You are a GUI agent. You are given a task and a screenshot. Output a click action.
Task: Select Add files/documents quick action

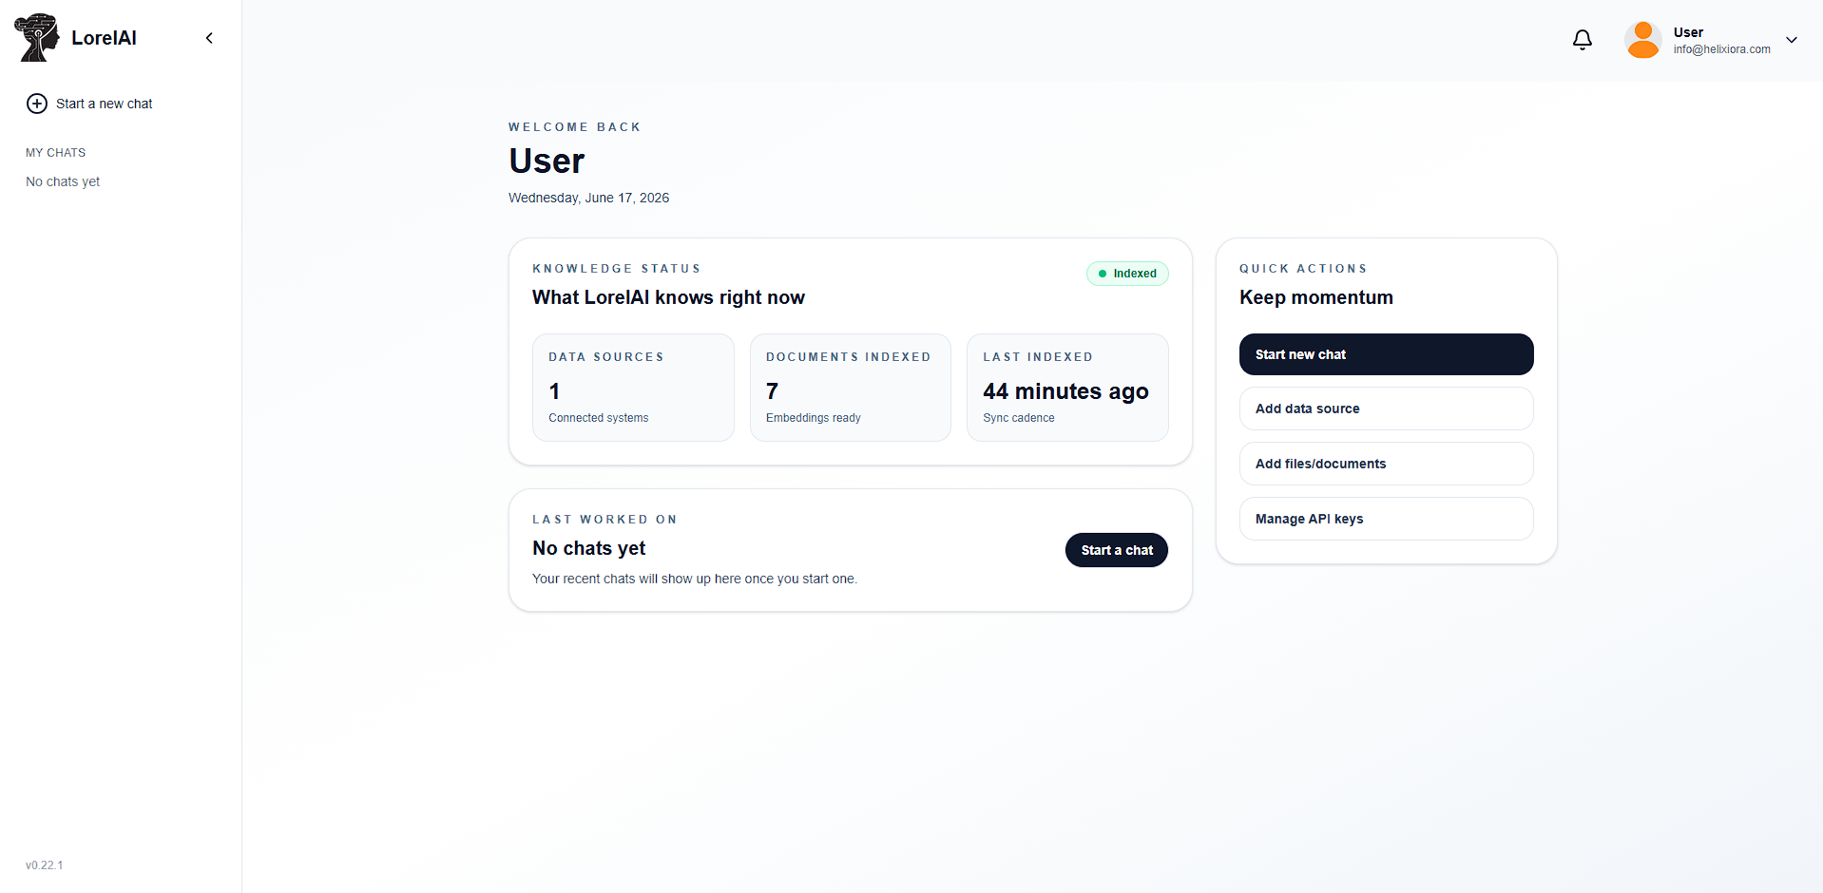(1386, 464)
